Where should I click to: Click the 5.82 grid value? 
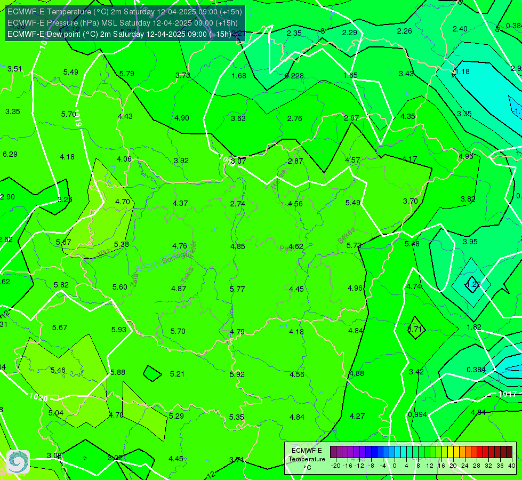tap(61, 285)
